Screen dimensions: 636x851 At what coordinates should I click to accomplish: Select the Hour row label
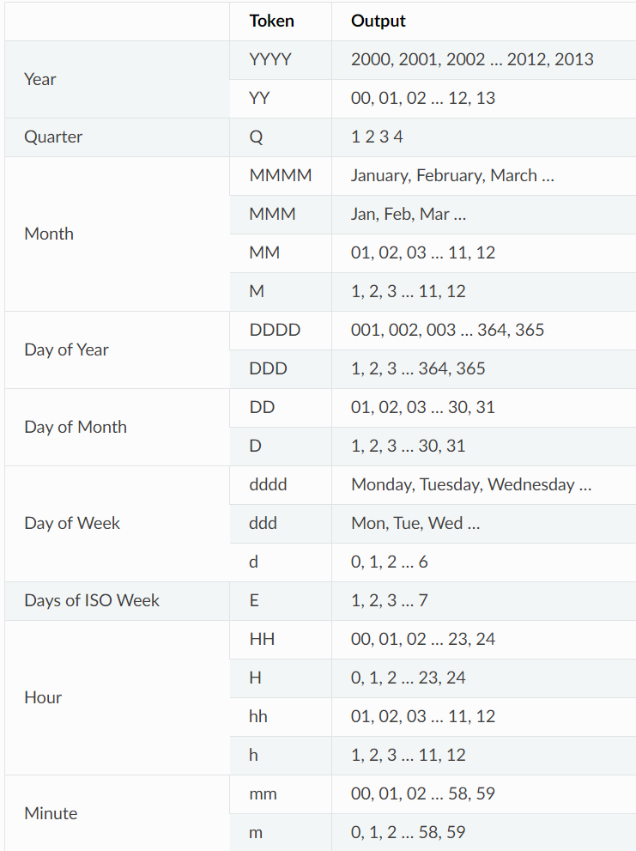pos(43,697)
